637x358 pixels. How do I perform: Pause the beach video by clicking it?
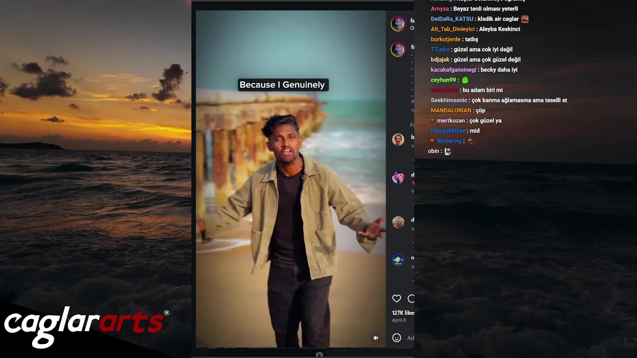(291, 179)
